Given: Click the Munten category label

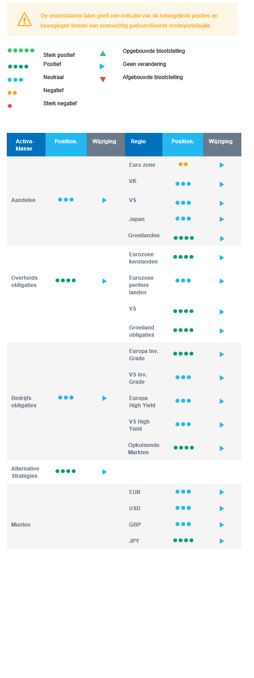Looking at the screenshot, I should tap(21, 525).
